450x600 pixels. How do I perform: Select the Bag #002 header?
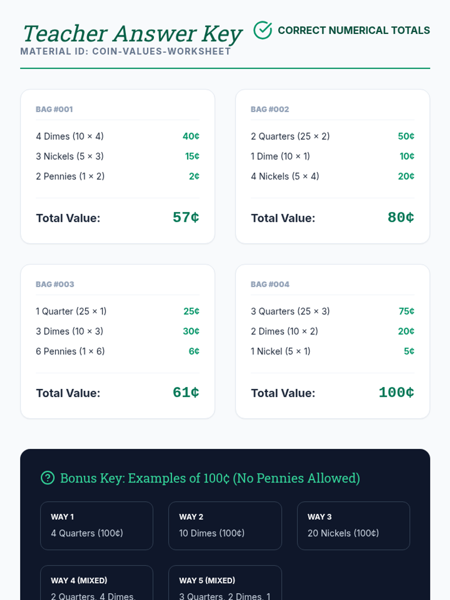coord(270,109)
